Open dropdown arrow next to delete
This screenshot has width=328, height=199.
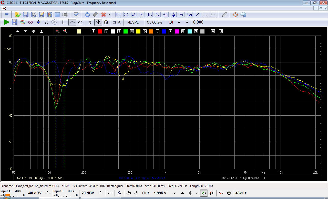point(109,15)
